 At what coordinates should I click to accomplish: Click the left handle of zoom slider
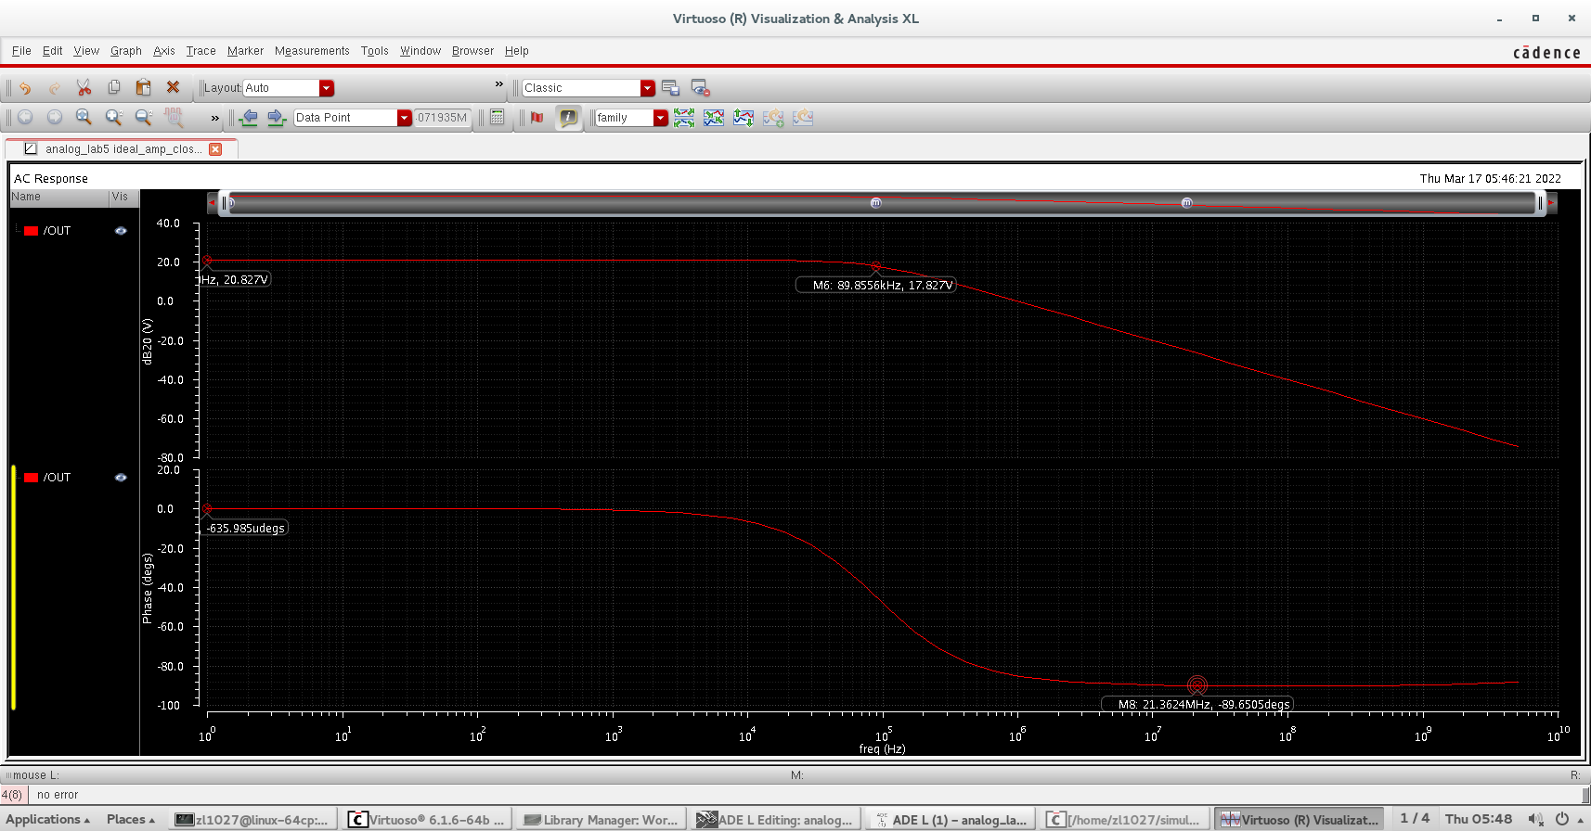pos(224,203)
